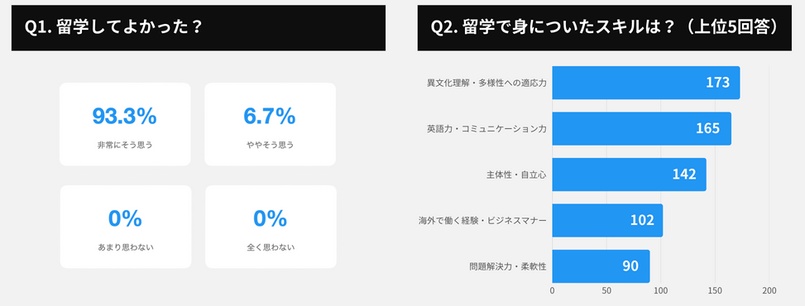Click the 50 axis tick label
This screenshot has width=805, height=306.
(x=606, y=291)
